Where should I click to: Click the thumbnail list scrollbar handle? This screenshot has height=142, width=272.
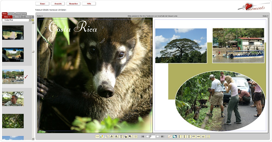[x=33, y=52]
